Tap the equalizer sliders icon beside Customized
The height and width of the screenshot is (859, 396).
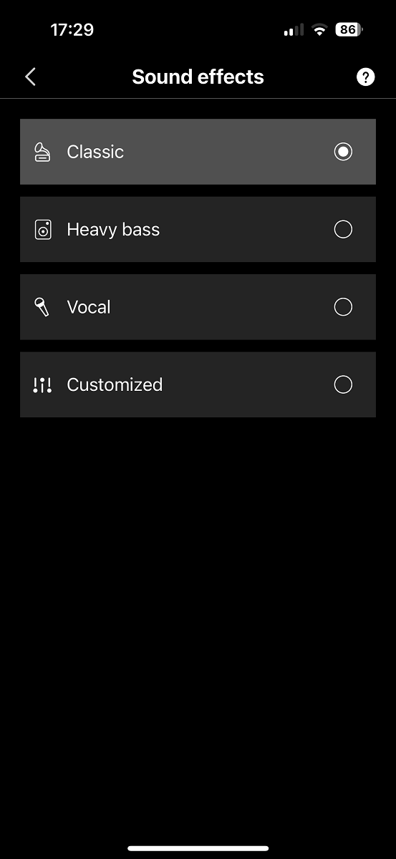pos(42,385)
